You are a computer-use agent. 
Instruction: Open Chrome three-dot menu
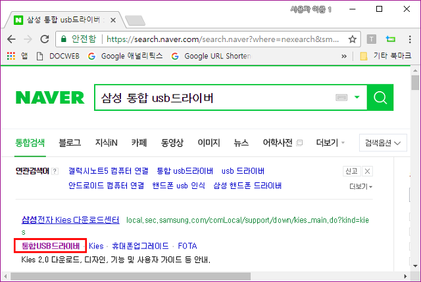point(410,39)
